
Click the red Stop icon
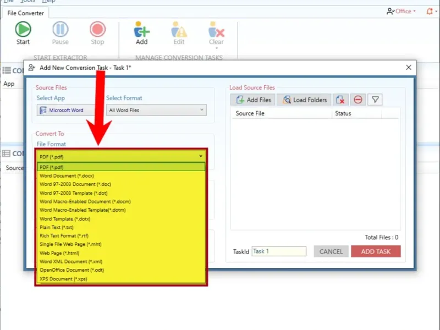point(97,29)
